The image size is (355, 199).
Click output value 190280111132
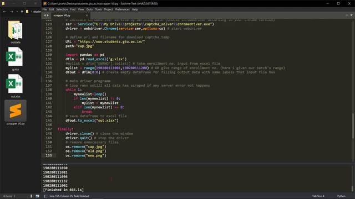[55, 181]
